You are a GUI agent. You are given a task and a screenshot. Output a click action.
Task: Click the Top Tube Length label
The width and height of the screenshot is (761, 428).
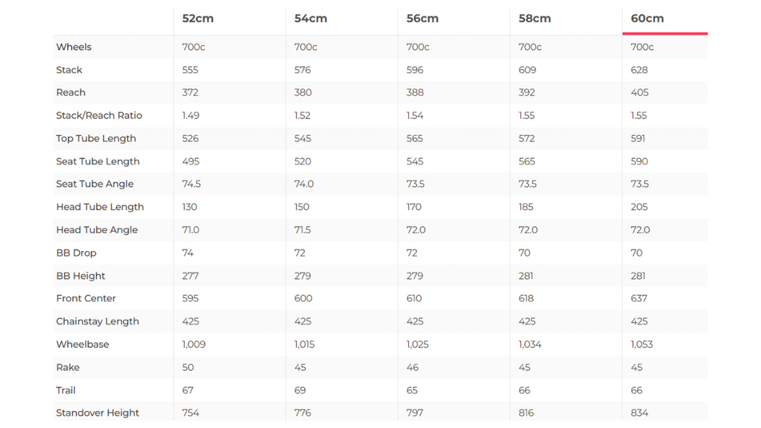tap(96, 138)
